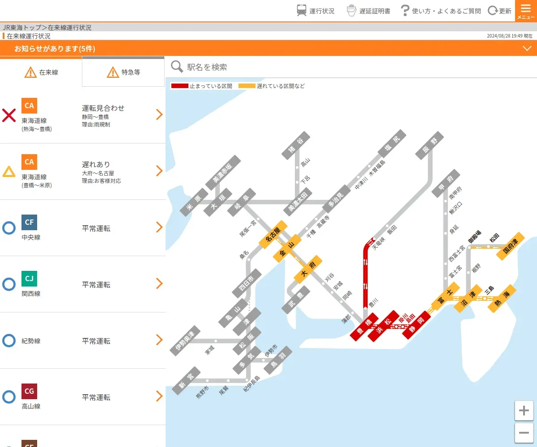Click the CF 中央線 line badge
Screen dimensions: 537x447
pos(29,222)
